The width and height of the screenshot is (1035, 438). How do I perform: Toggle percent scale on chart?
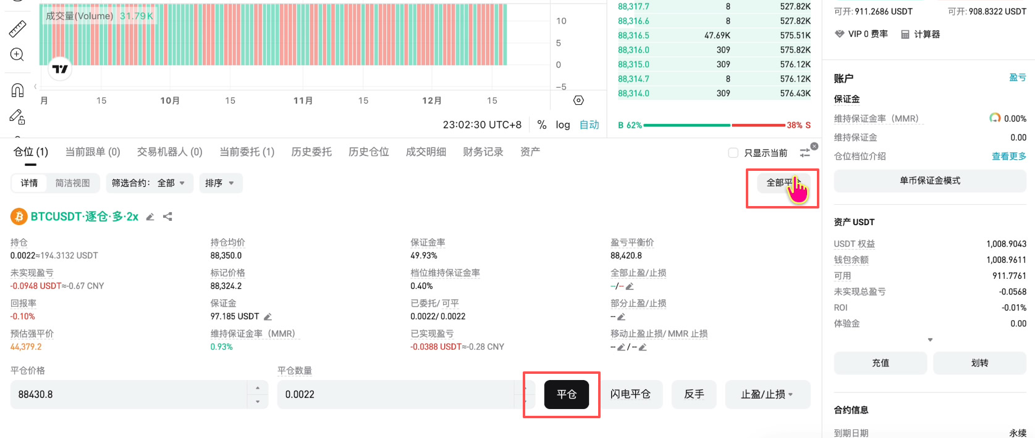[x=542, y=125]
